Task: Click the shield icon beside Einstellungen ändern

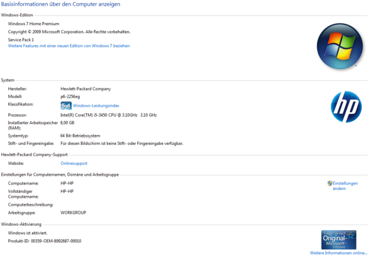Action: (330, 183)
